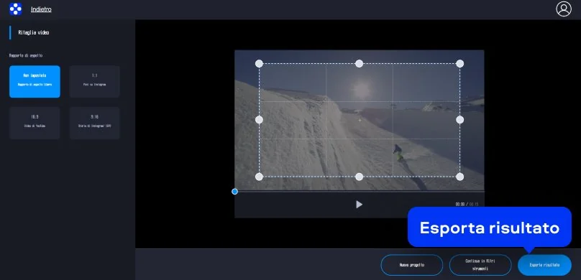Image resolution: width=581 pixels, height=280 pixels.
Task: Click the Rapporto di aspetto label
Action: click(x=26, y=55)
